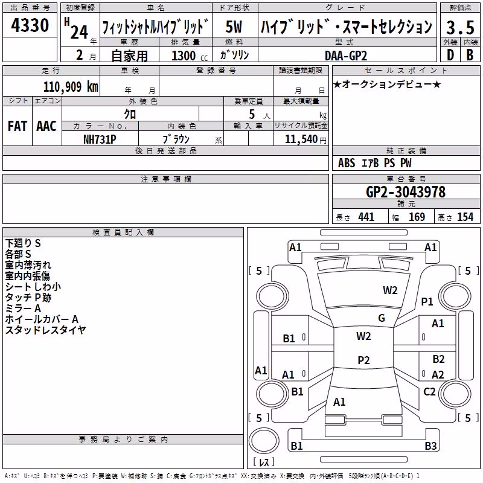This screenshot has height=483, width=483.
Task: Select the inspector note シートしわ小
Action: tap(33, 286)
